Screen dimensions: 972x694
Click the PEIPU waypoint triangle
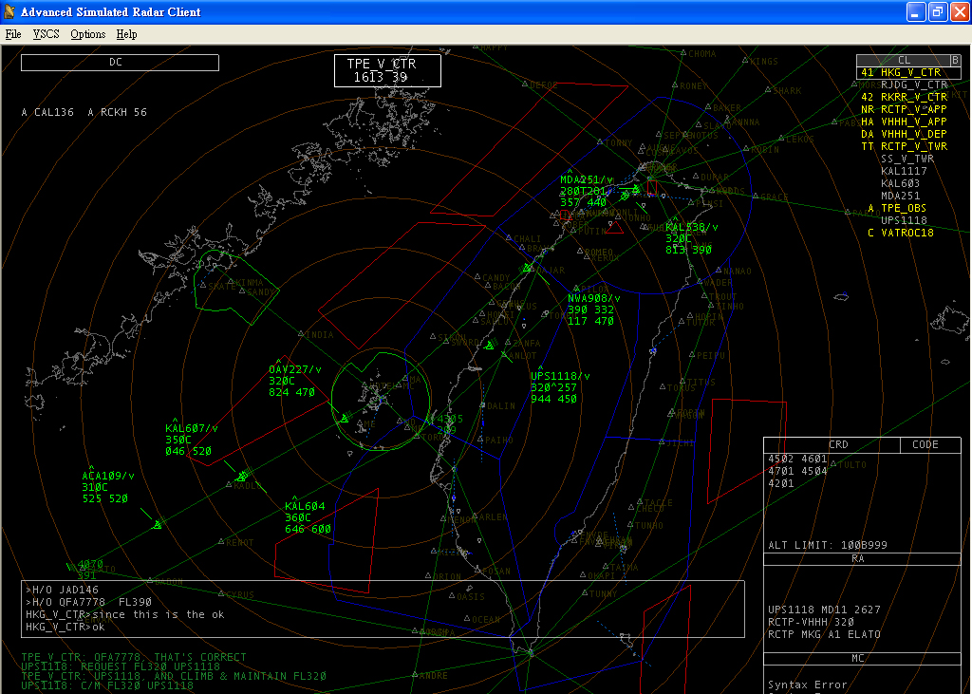coord(691,355)
